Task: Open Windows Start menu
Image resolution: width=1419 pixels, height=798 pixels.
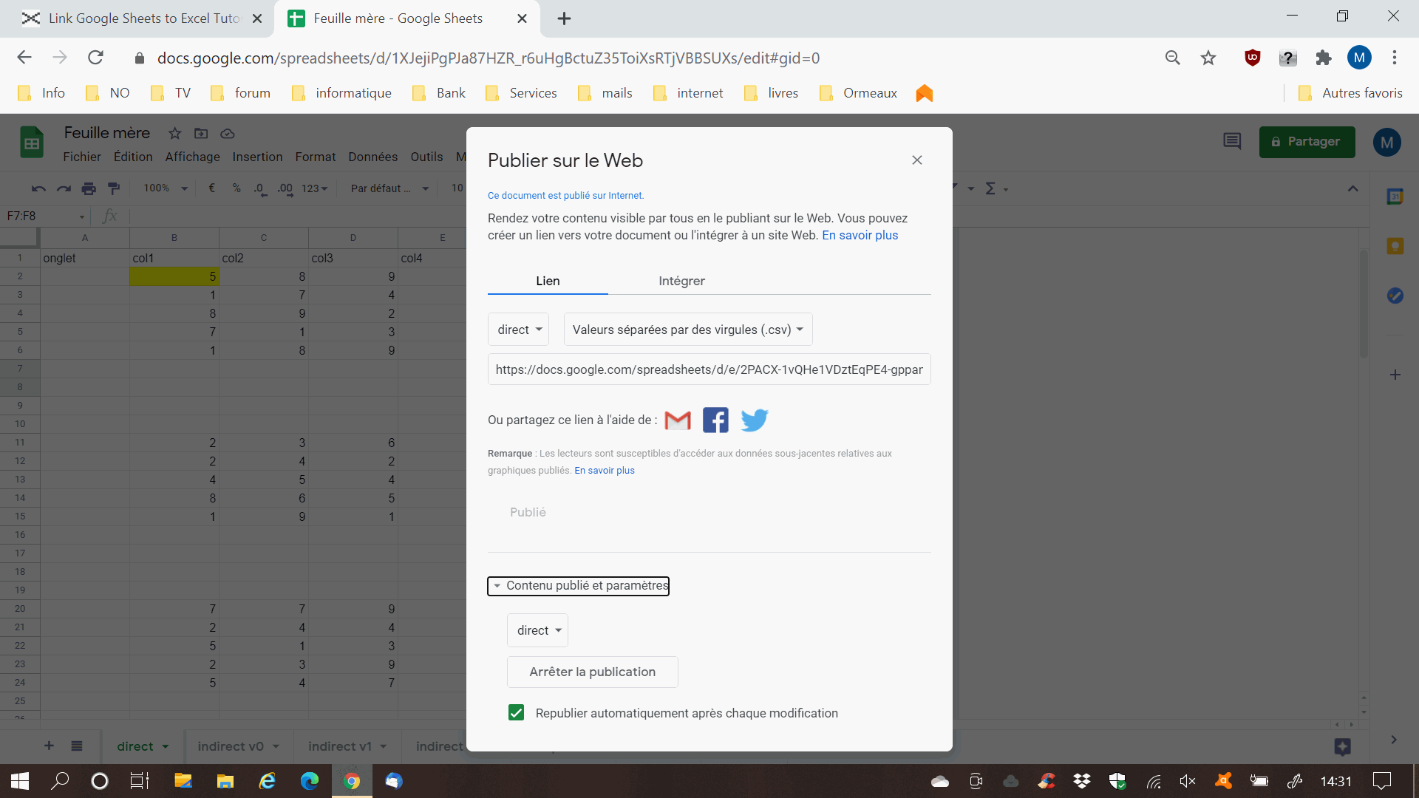Action: pyautogui.click(x=20, y=781)
